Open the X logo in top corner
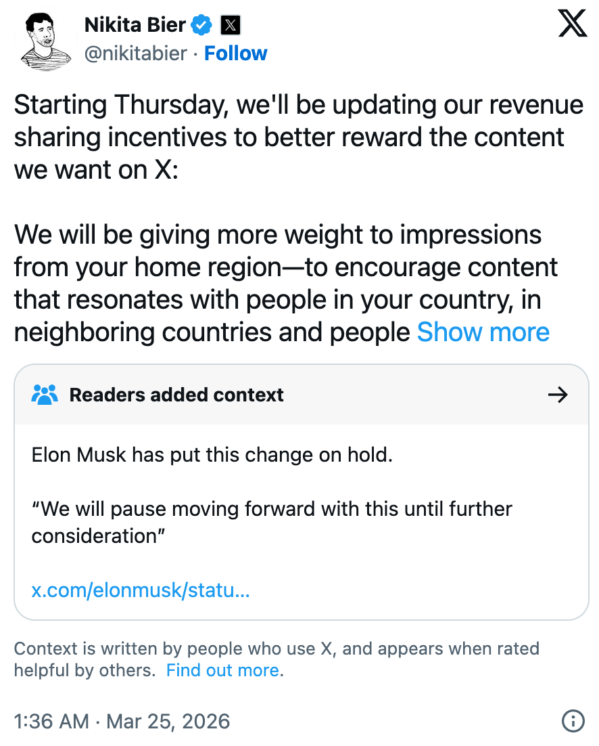The width and height of the screenshot is (599, 746). click(573, 26)
